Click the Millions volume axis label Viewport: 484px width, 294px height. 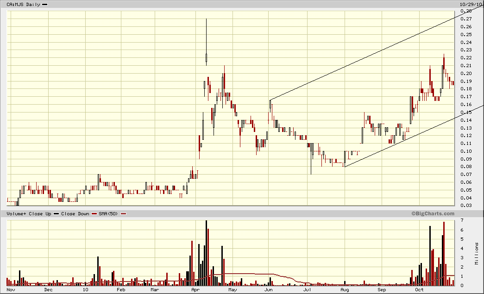477,253
